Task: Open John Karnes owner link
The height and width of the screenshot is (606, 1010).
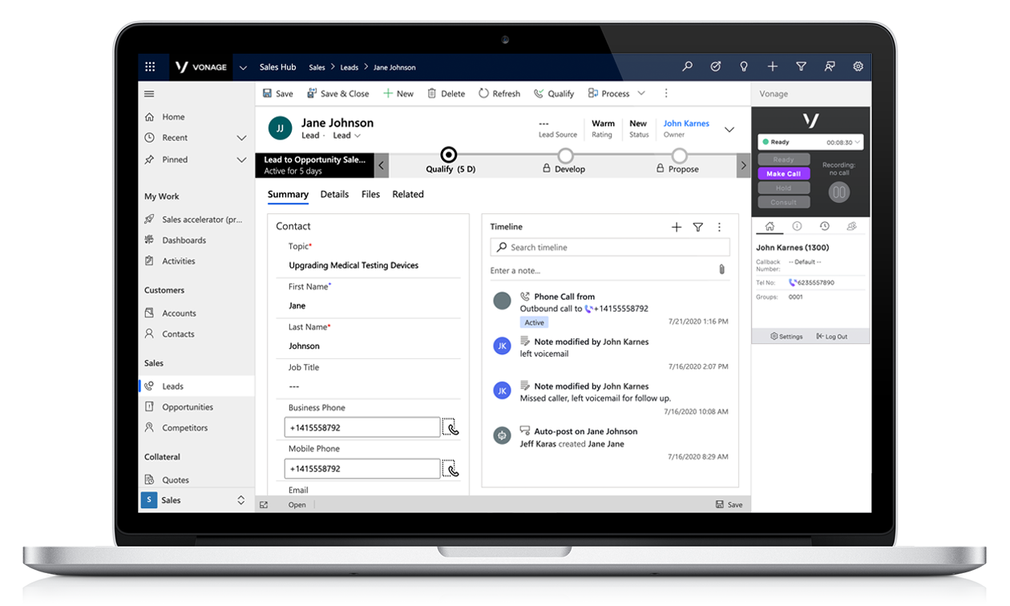Action: point(686,123)
